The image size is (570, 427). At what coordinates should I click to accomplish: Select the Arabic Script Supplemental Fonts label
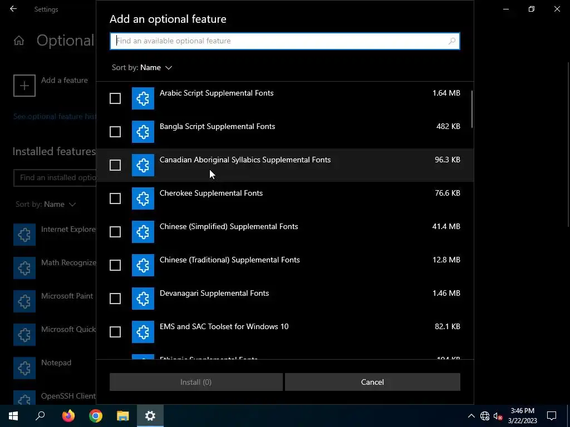click(x=217, y=93)
